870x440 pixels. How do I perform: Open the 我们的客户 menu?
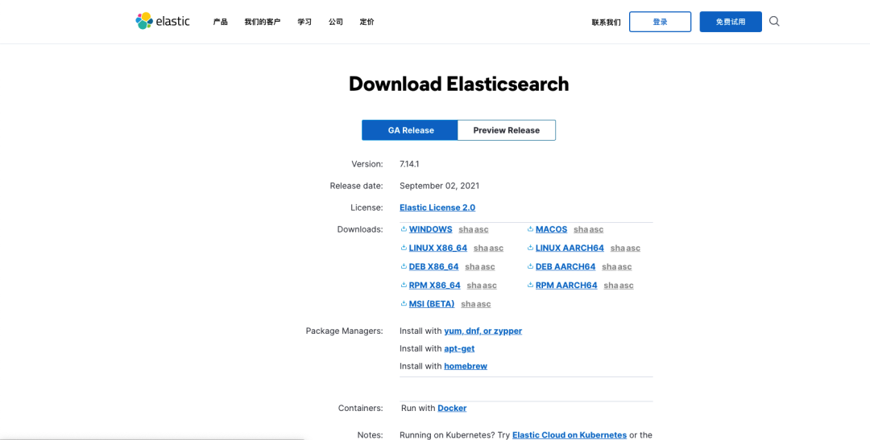click(263, 23)
